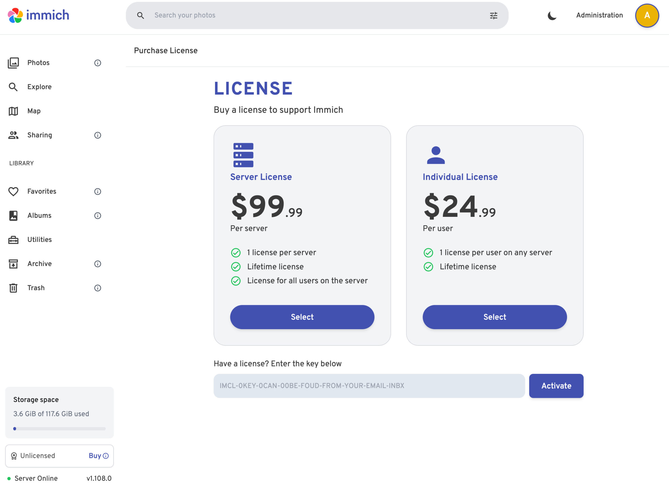
Task: Click the Storage space heading
Action: coord(36,400)
